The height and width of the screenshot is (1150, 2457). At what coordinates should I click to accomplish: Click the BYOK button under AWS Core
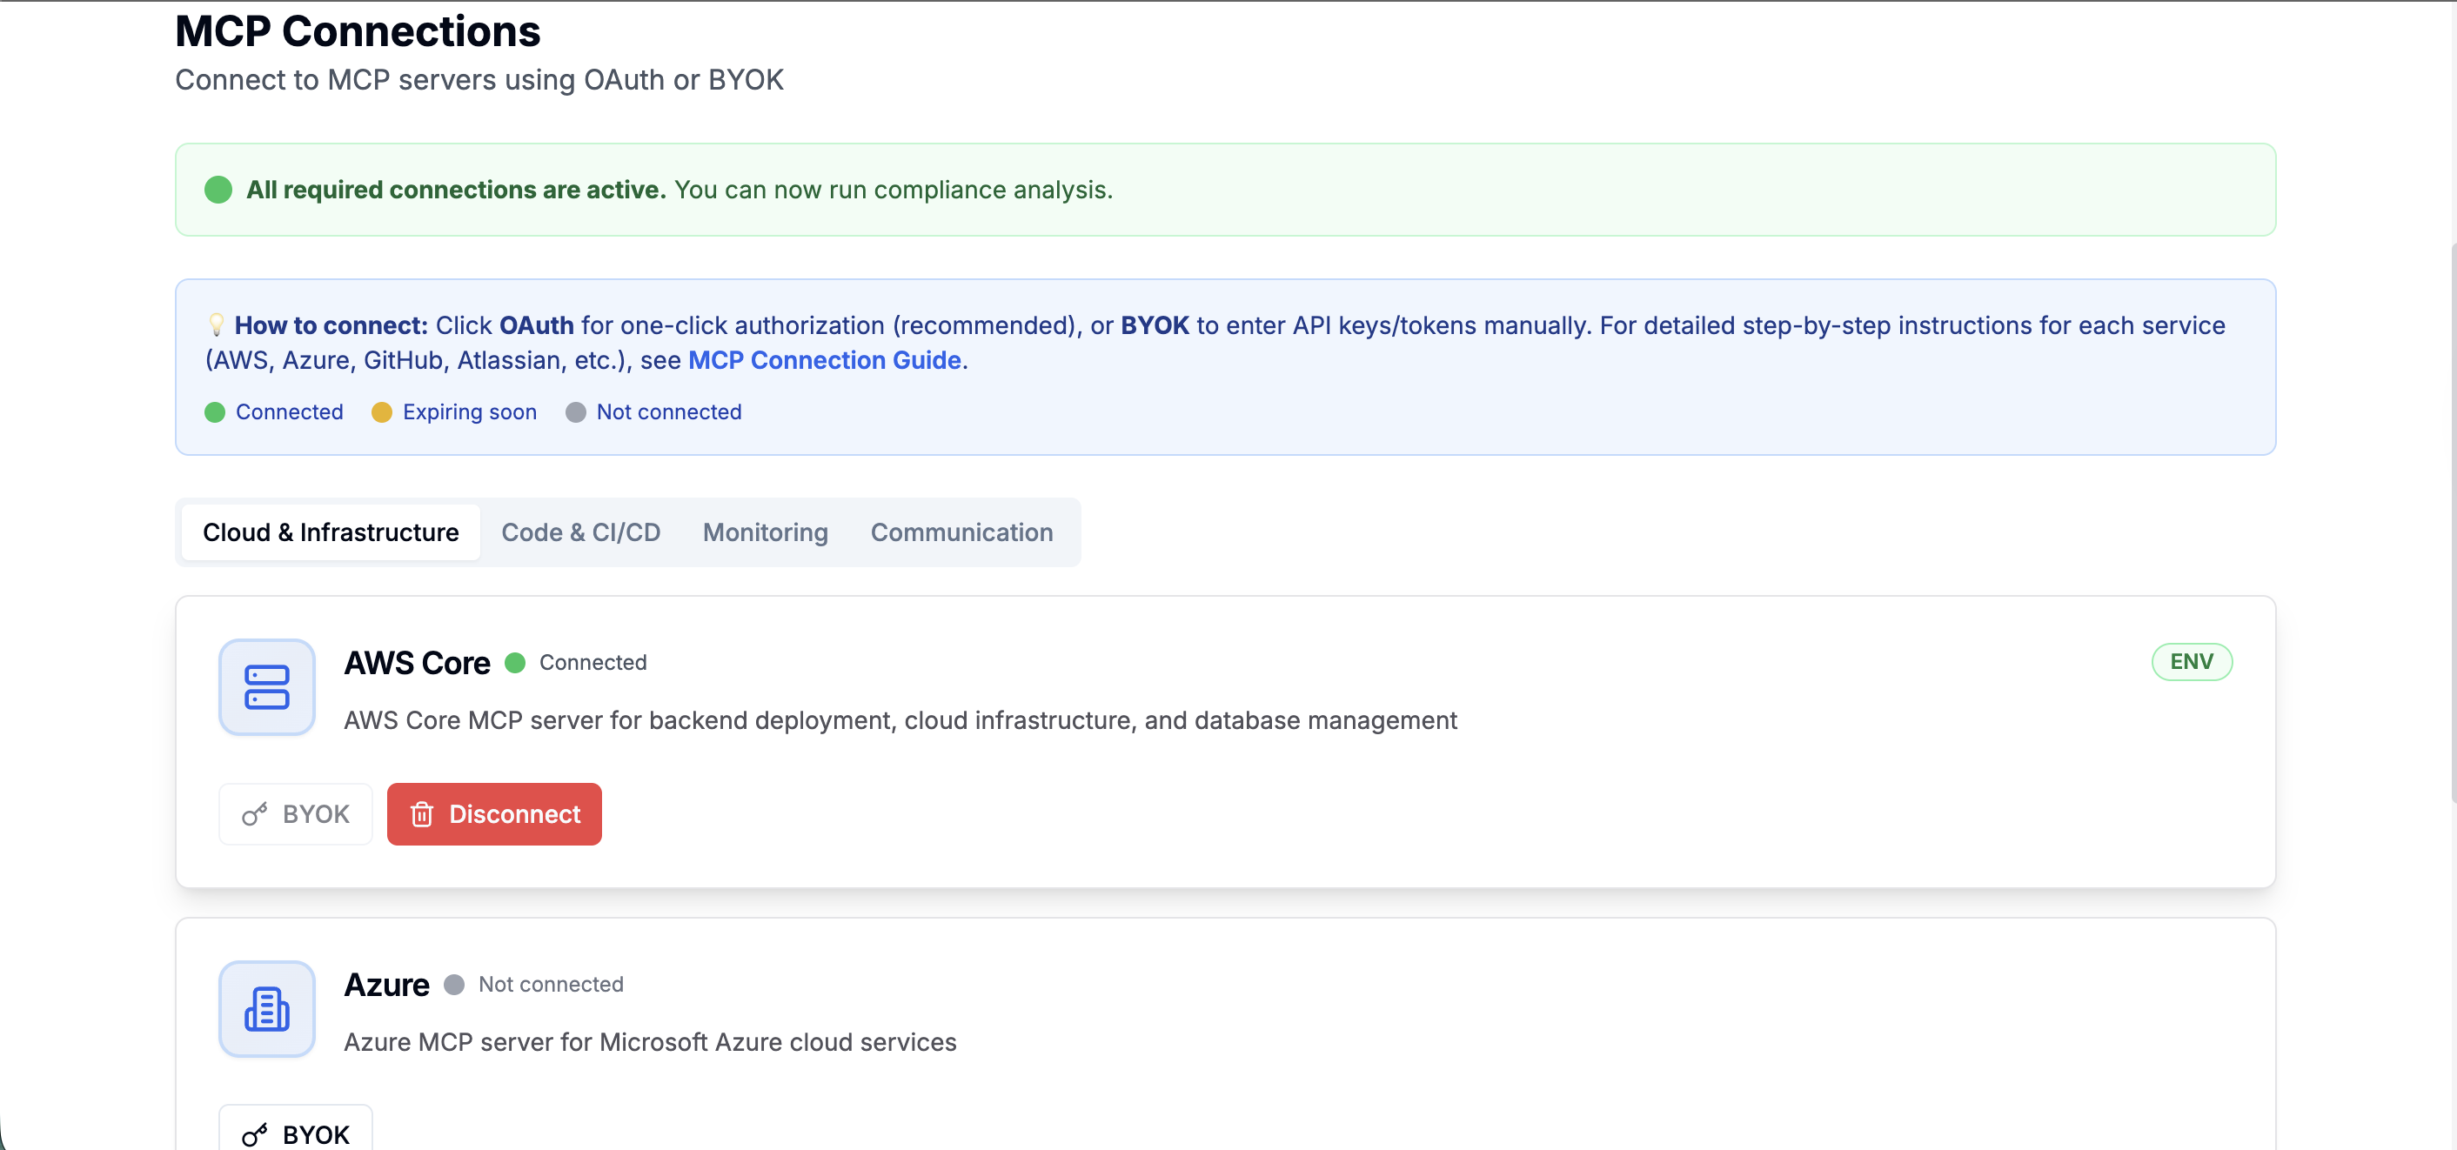click(296, 813)
